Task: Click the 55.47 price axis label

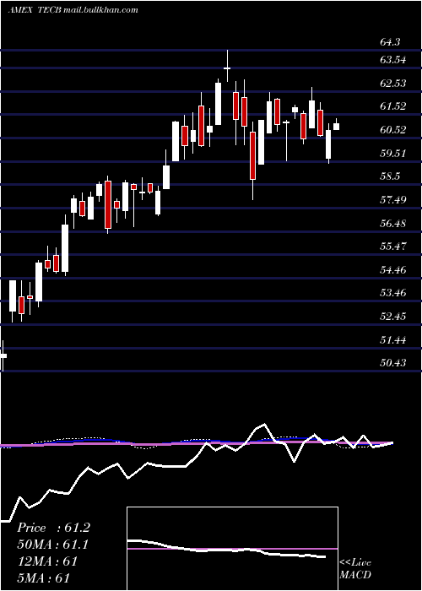Action: [393, 247]
